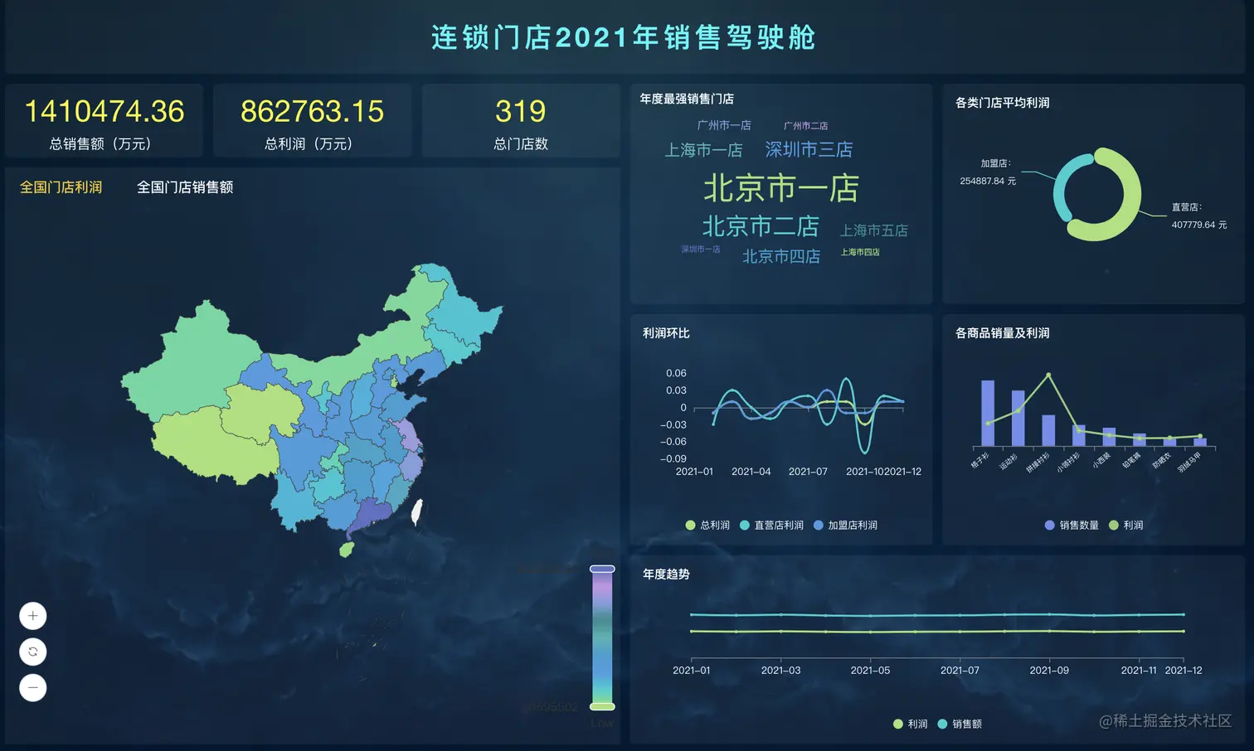Click the 格子衫 bar in product chart
Screen dimensions: 1254x751
(988, 413)
